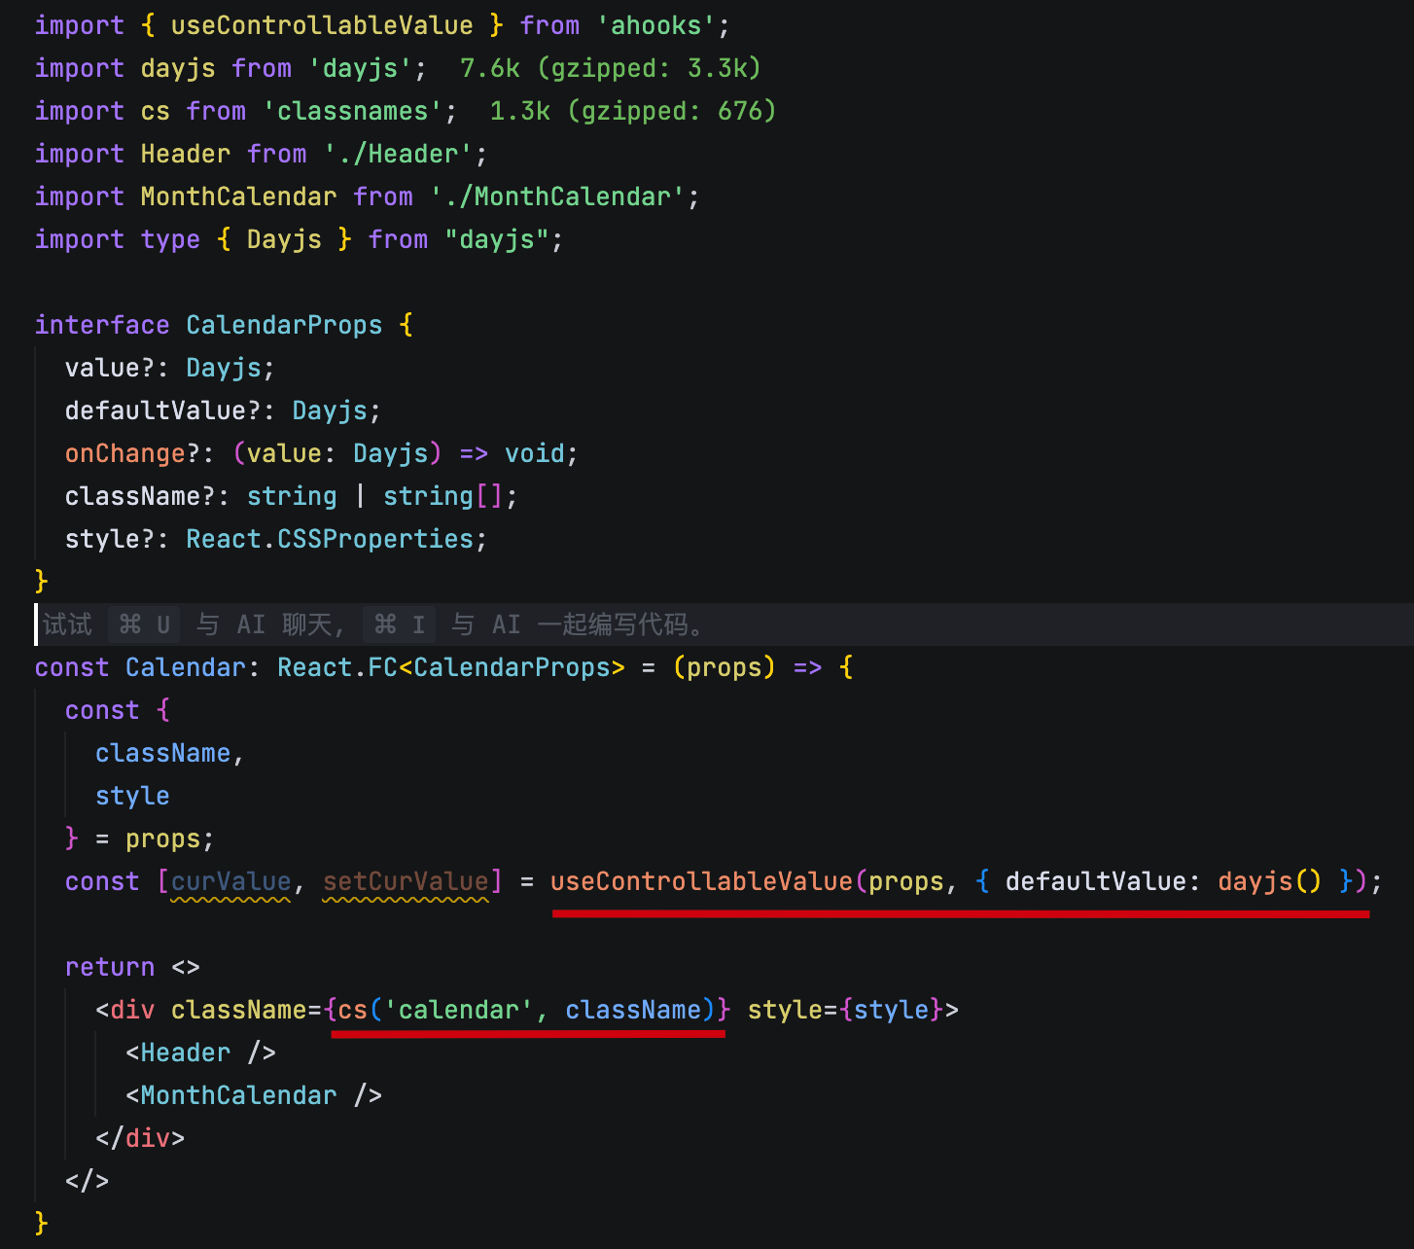Click the onChange property in the interface
1414x1249 pixels.
[x=124, y=453]
